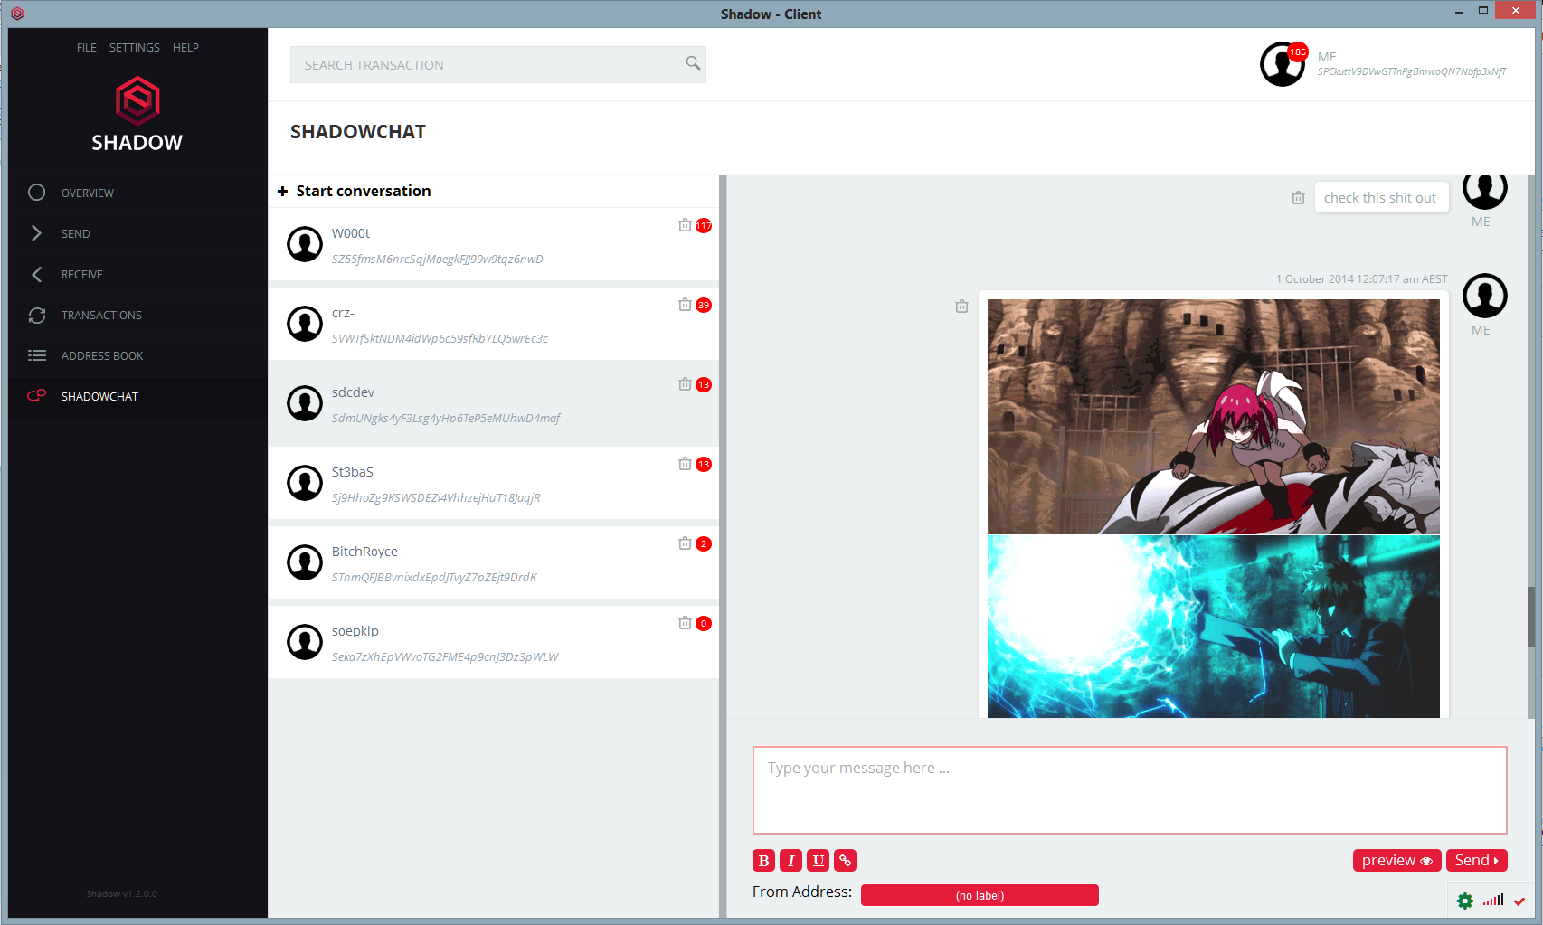This screenshot has height=925, width=1543.
Task: Click soepkip's avatar icon
Action: pos(305,642)
